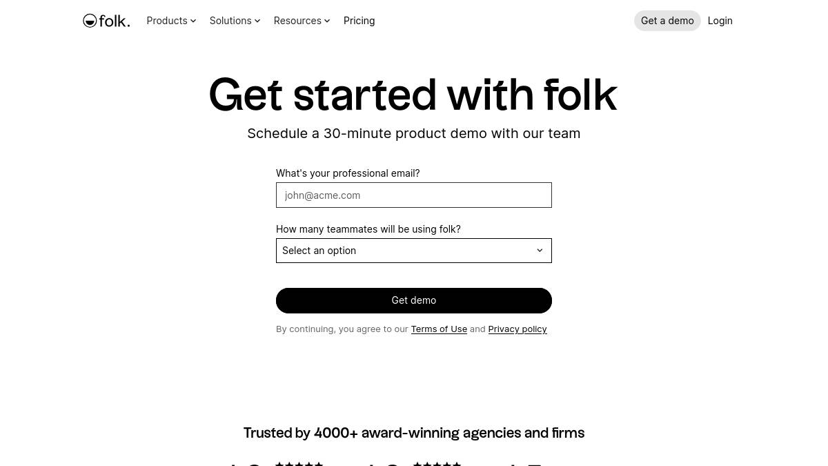Click the "How many teammates" field label
Image resolution: width=828 pixels, height=466 pixels.
(x=368, y=229)
